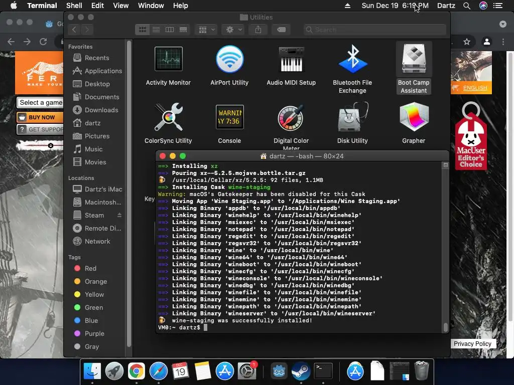The height and width of the screenshot is (385, 514).
Task: Open Finder action gear menu
Action: pos(234,30)
